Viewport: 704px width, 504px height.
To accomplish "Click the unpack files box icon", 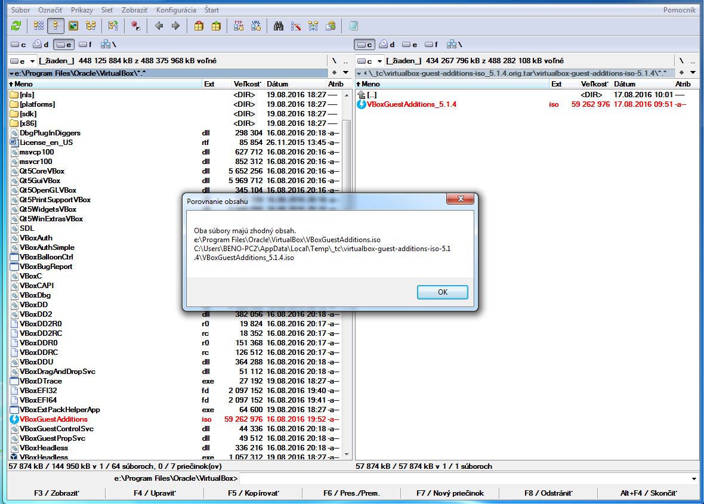I will click(216, 26).
